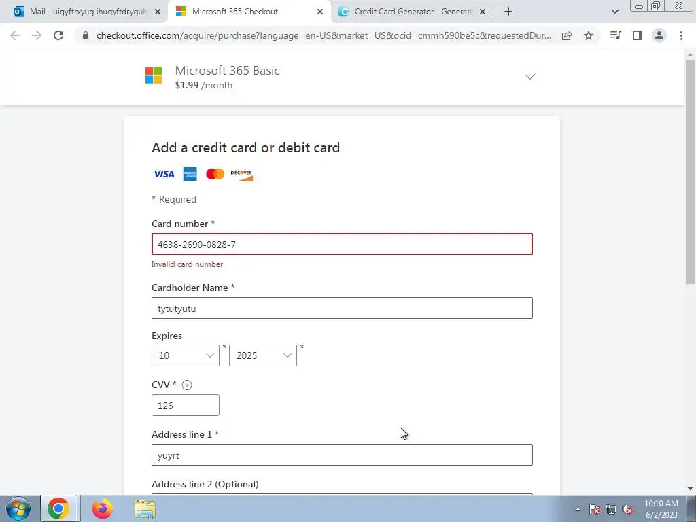
Task: Open Chrome media control icon
Action: click(615, 35)
